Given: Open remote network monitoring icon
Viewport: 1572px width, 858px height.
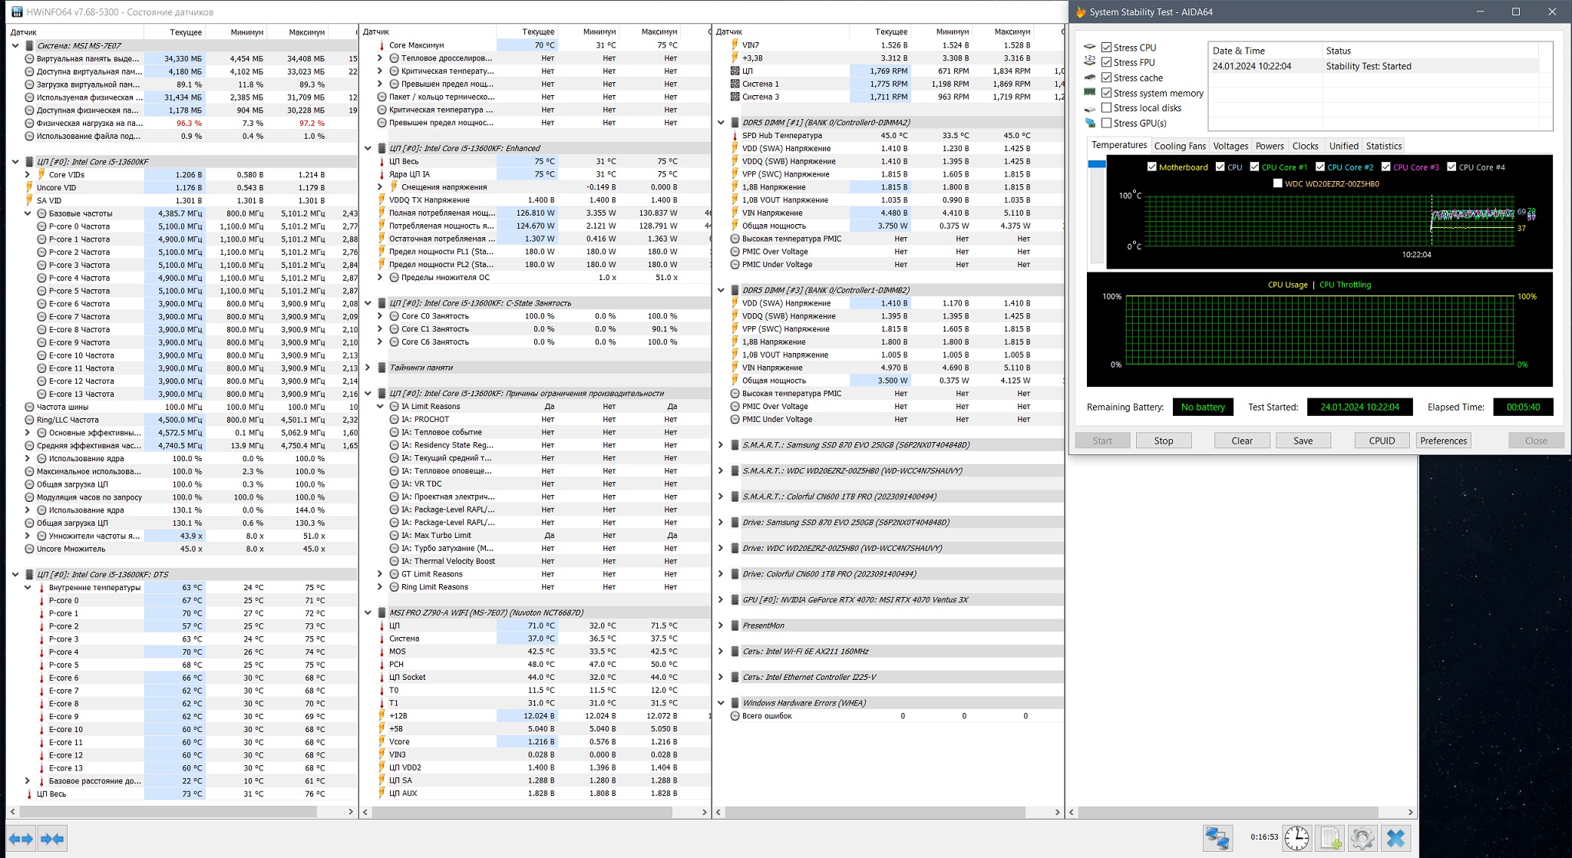Looking at the screenshot, I should pos(1217,838).
